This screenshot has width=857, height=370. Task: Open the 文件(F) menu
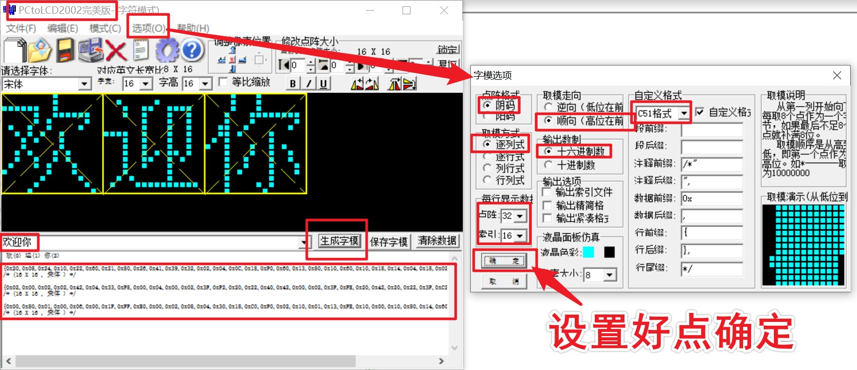click(x=21, y=28)
